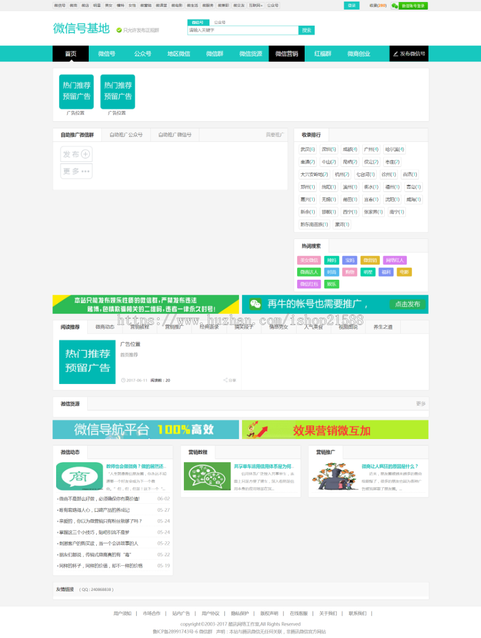Click the 我要推广 link
Viewport: 481px width, 638px height.
tap(275, 135)
